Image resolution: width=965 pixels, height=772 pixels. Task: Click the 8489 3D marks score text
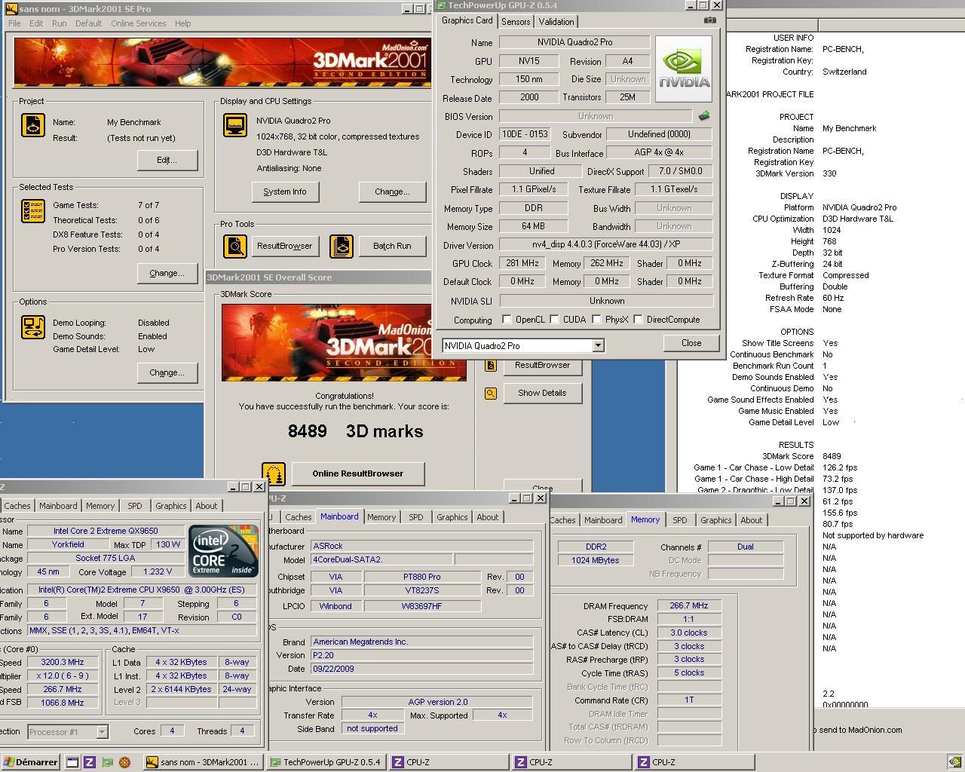tap(355, 431)
